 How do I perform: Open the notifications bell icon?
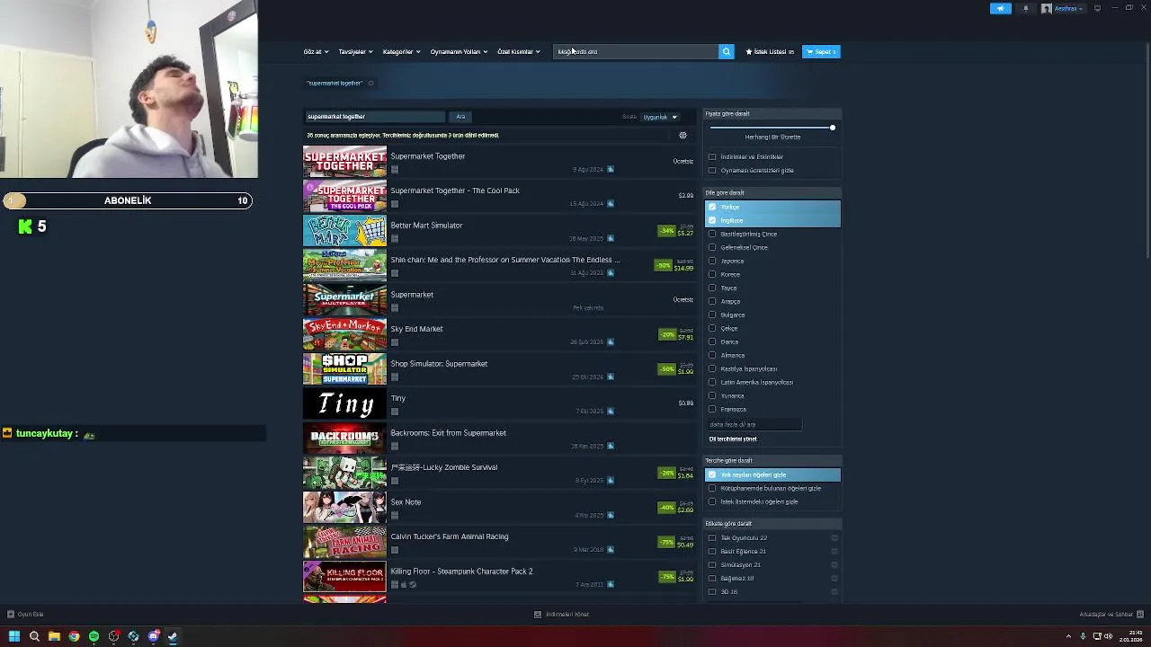[x=1025, y=8]
